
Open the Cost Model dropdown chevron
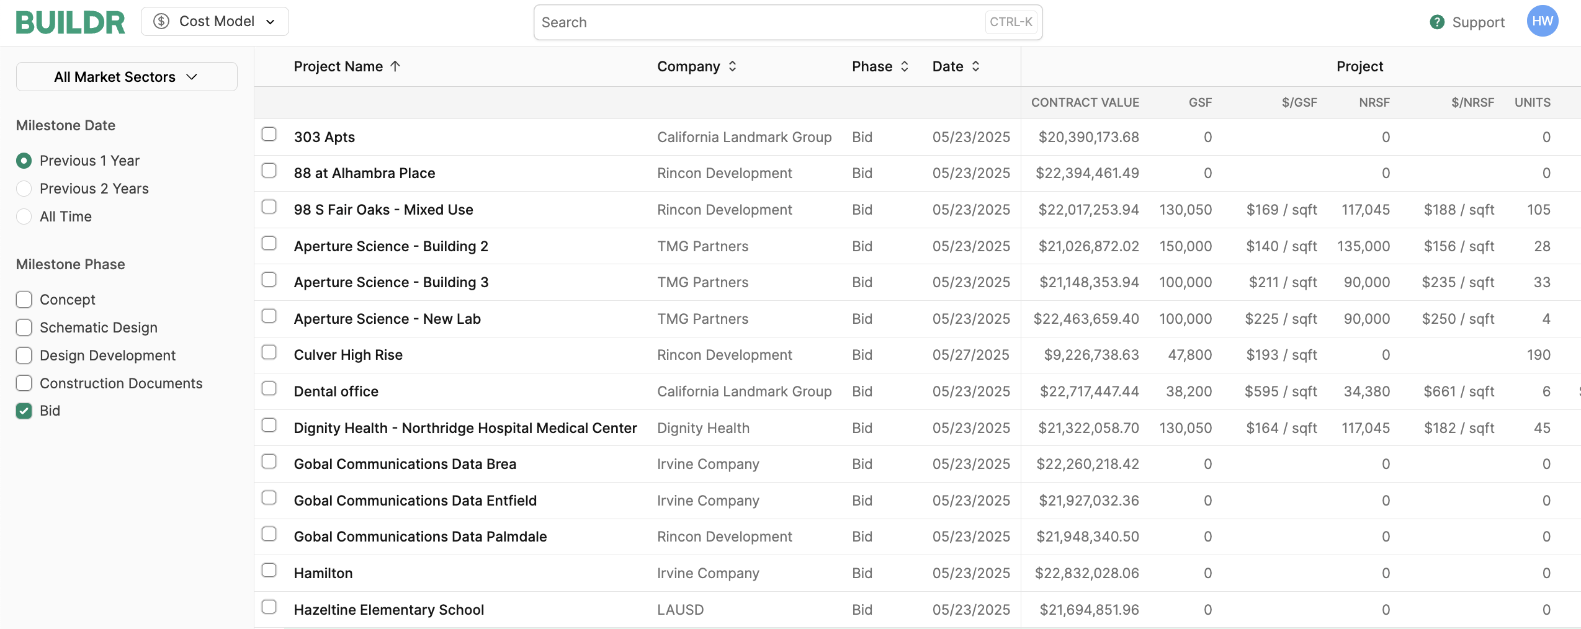click(x=271, y=22)
